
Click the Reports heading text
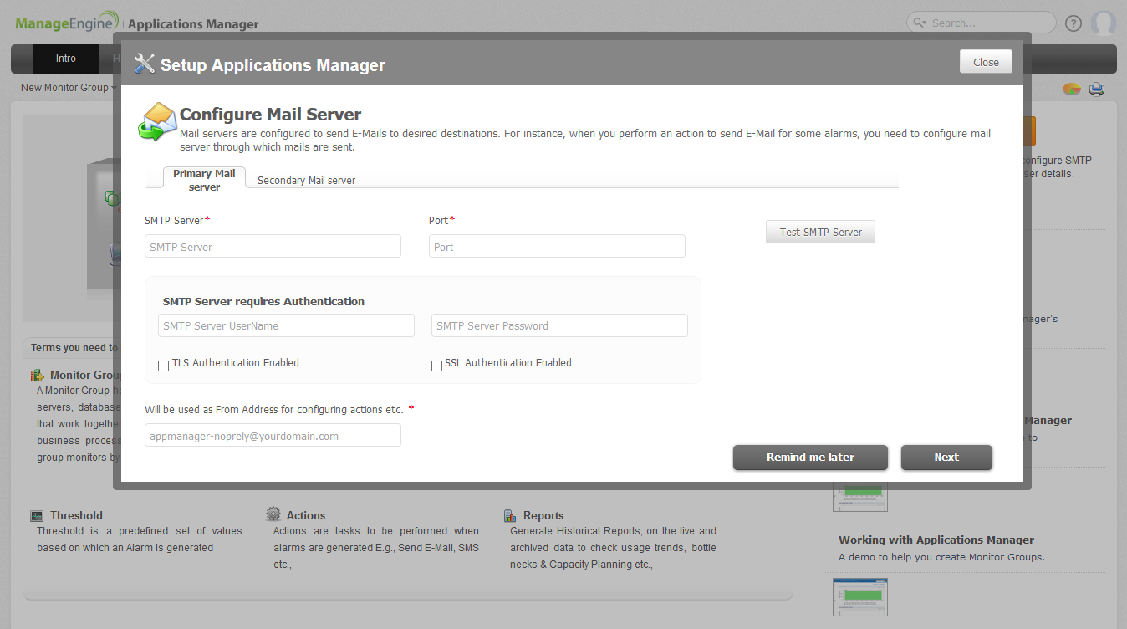(543, 516)
